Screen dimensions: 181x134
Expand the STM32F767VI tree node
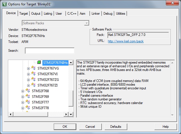(x=28, y=74)
